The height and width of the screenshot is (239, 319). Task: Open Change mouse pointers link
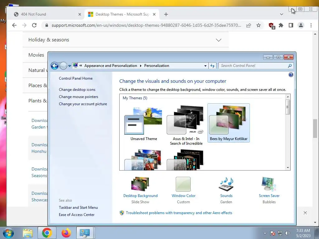coord(79,97)
